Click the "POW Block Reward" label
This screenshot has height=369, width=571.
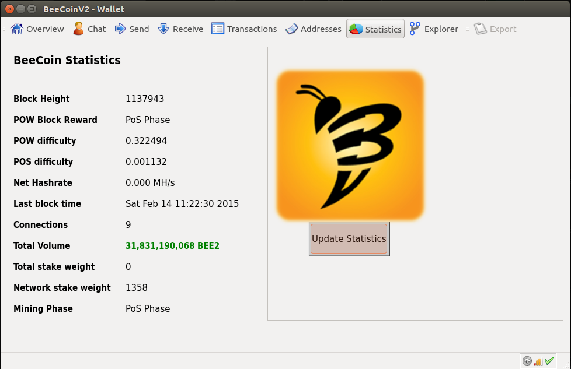click(55, 120)
